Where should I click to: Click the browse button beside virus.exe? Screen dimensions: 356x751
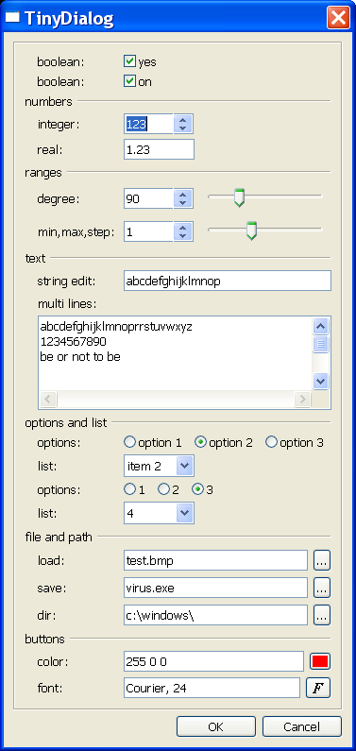point(322,588)
